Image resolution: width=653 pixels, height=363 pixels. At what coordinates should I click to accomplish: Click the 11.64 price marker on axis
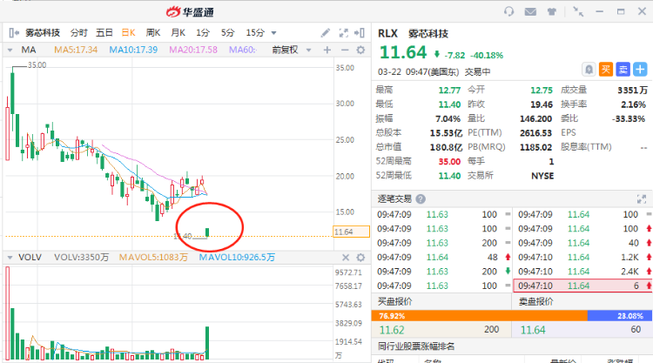click(351, 232)
